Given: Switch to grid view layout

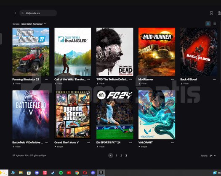Looking at the screenshot, I should (x=208, y=24).
